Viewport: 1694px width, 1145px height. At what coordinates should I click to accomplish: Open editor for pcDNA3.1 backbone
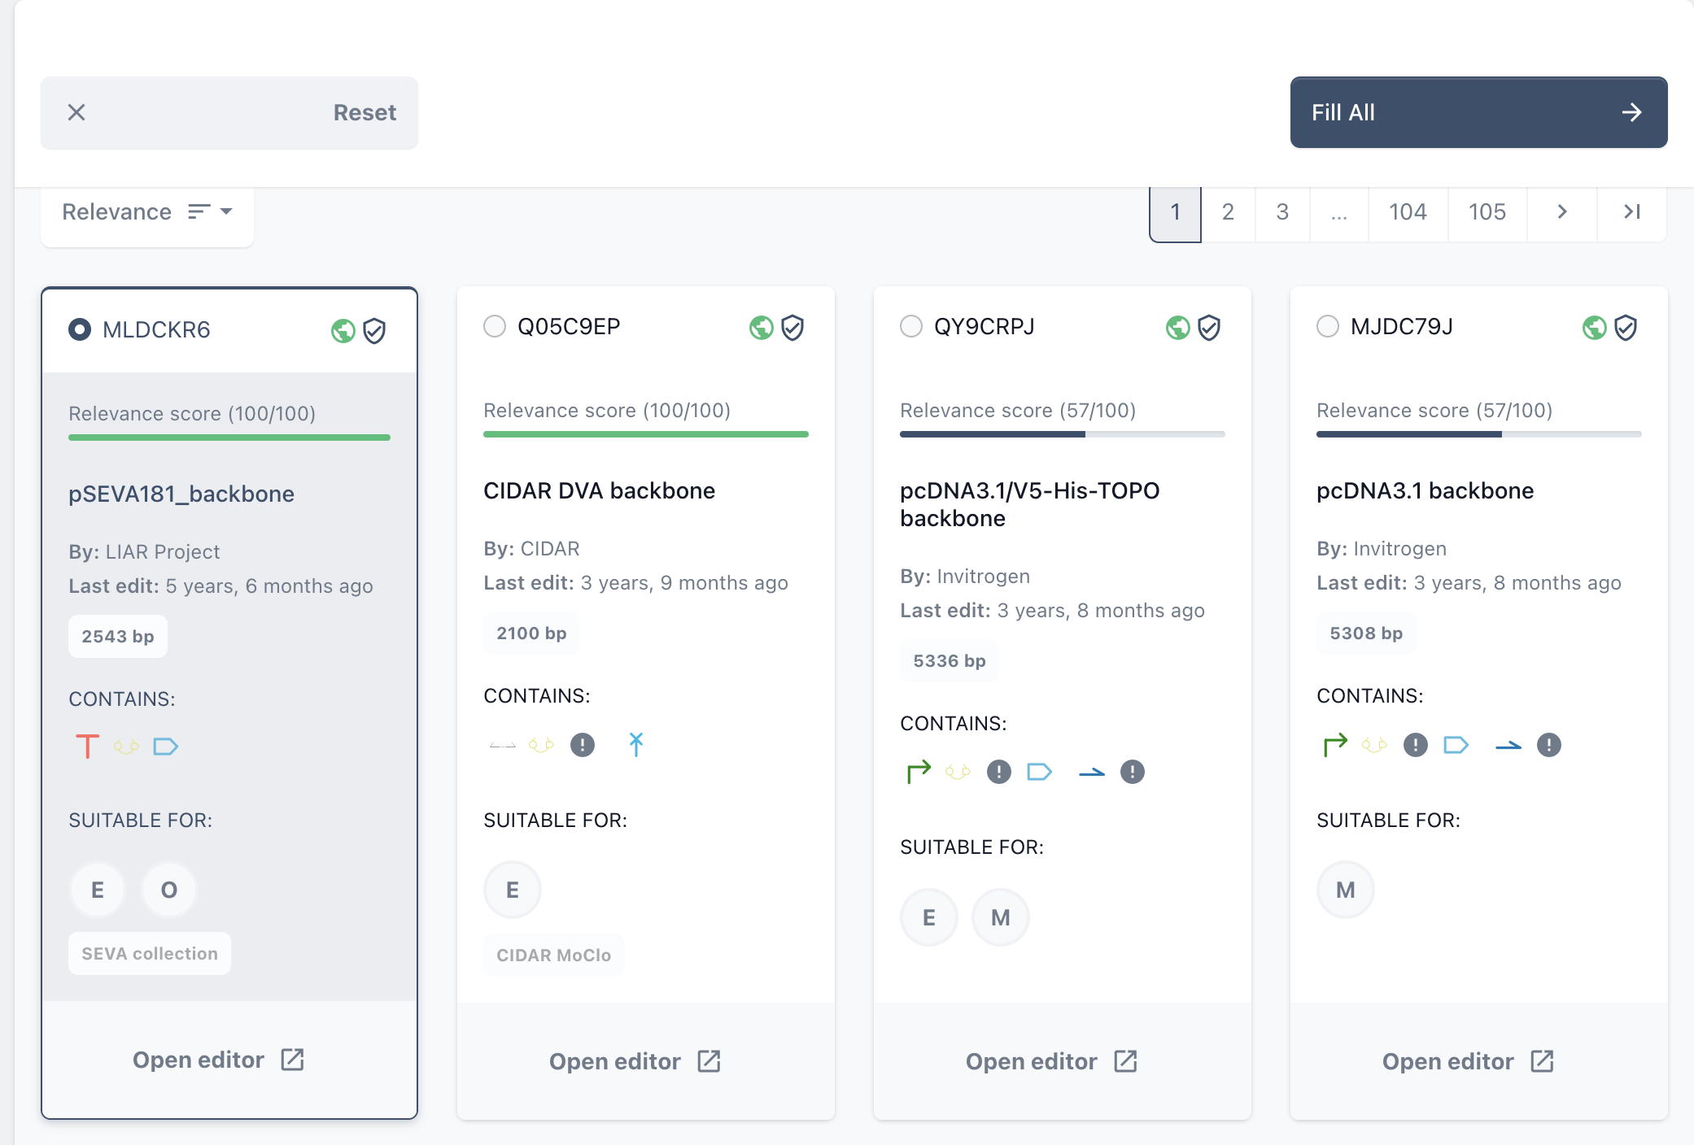(x=1468, y=1061)
